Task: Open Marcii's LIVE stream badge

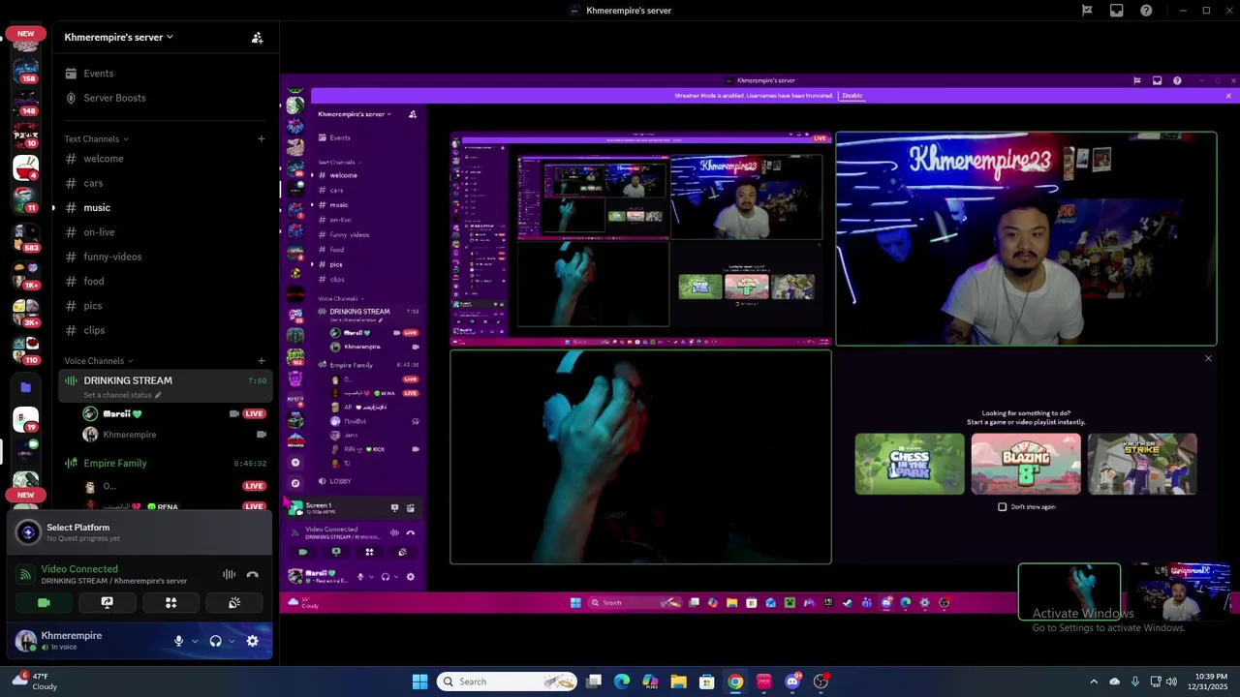Action: (254, 413)
